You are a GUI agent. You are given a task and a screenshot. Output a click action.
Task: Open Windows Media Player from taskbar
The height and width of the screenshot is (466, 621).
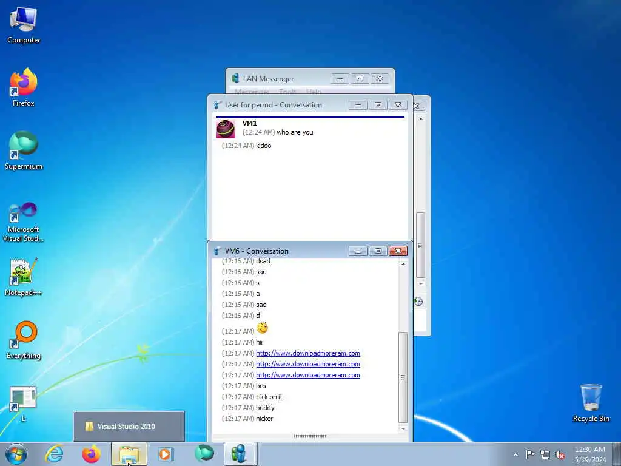pos(165,454)
